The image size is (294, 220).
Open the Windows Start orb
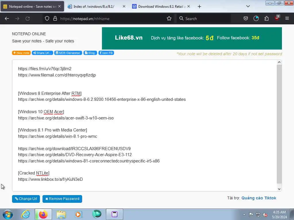coord(8,214)
